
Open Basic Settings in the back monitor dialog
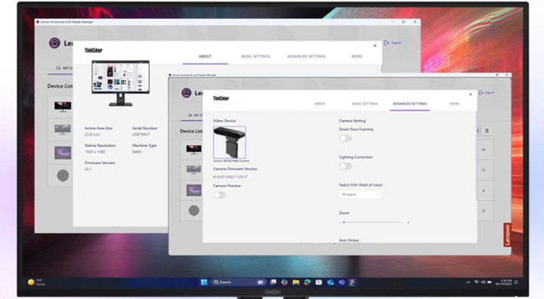[x=255, y=56]
